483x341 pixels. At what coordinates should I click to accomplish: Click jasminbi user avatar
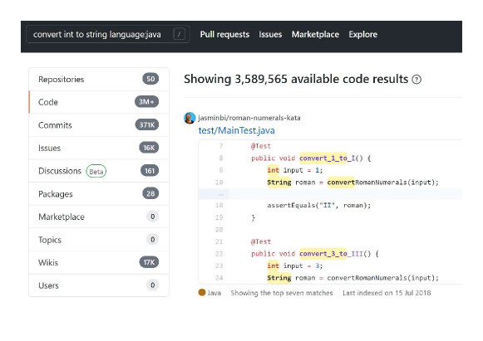[x=190, y=118]
